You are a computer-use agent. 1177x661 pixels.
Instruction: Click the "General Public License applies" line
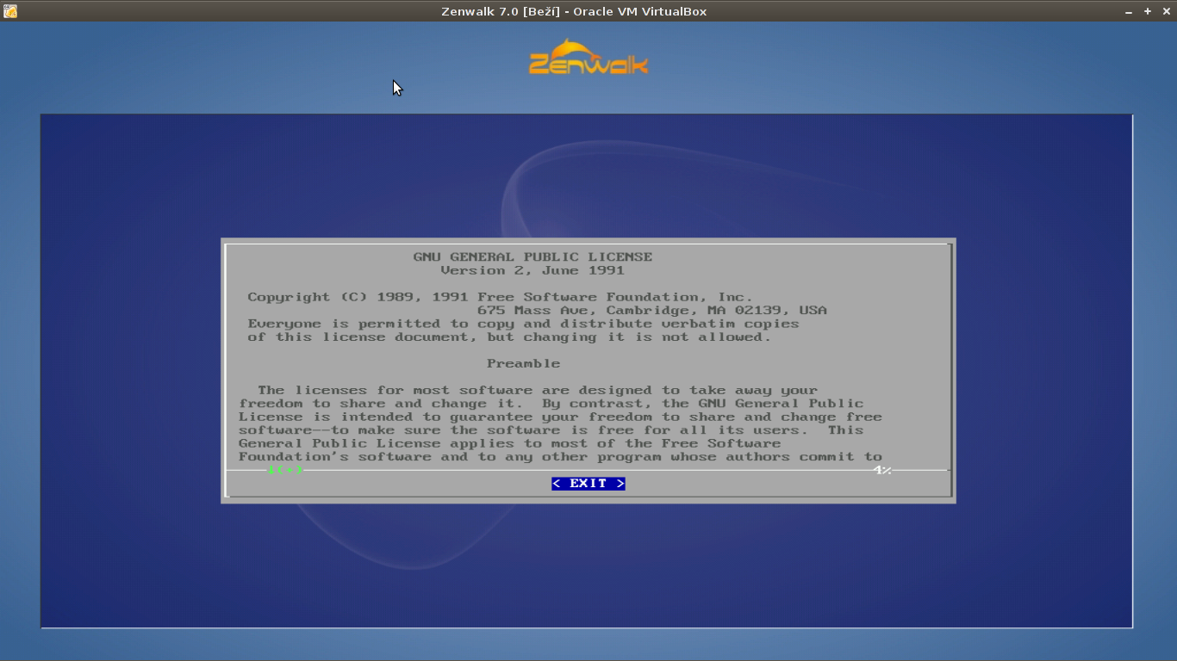pos(510,443)
